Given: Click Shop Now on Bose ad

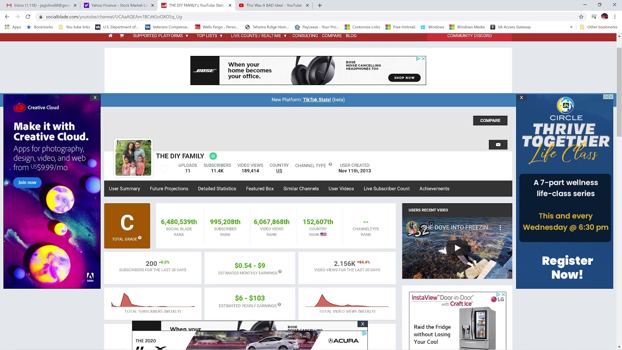Looking at the screenshot, I should [x=404, y=78].
